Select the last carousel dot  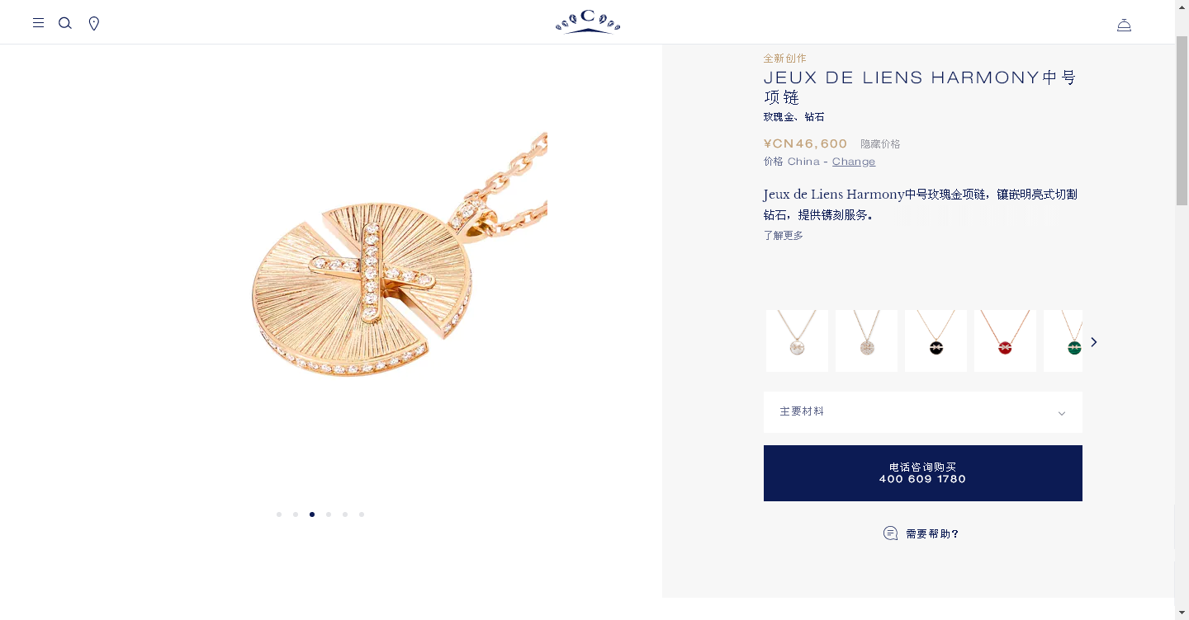[362, 514]
